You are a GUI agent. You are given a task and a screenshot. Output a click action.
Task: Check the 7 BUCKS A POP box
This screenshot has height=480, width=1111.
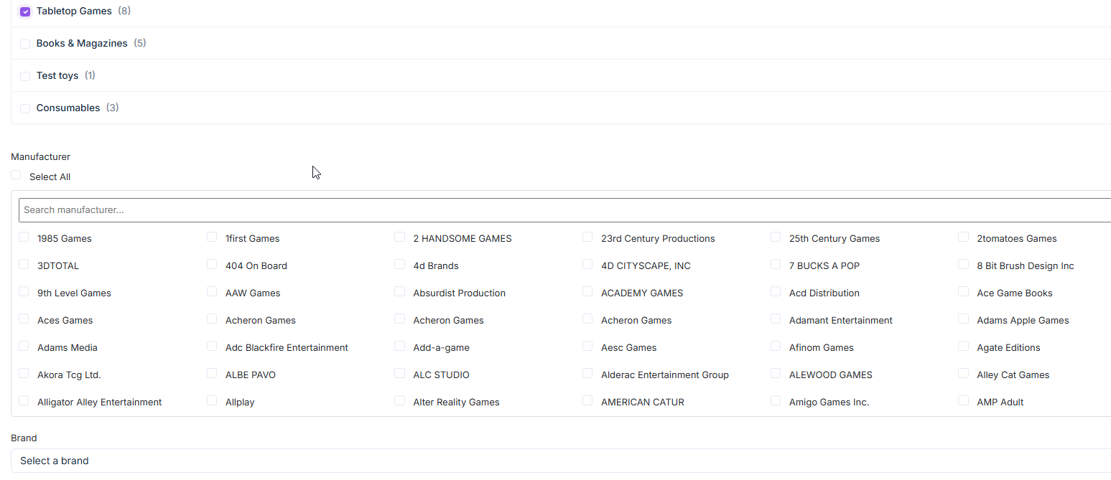pos(776,265)
